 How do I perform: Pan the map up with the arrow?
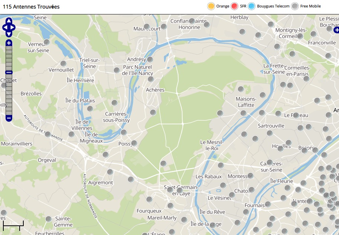pos(9,20)
